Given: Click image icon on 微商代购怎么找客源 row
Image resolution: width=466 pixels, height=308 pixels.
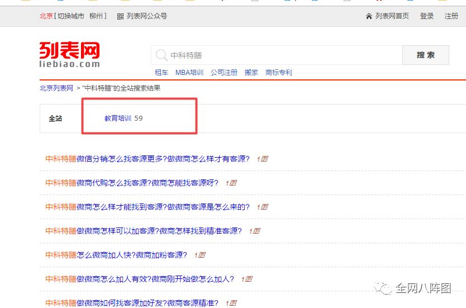Looking at the screenshot, I should click(x=231, y=183).
